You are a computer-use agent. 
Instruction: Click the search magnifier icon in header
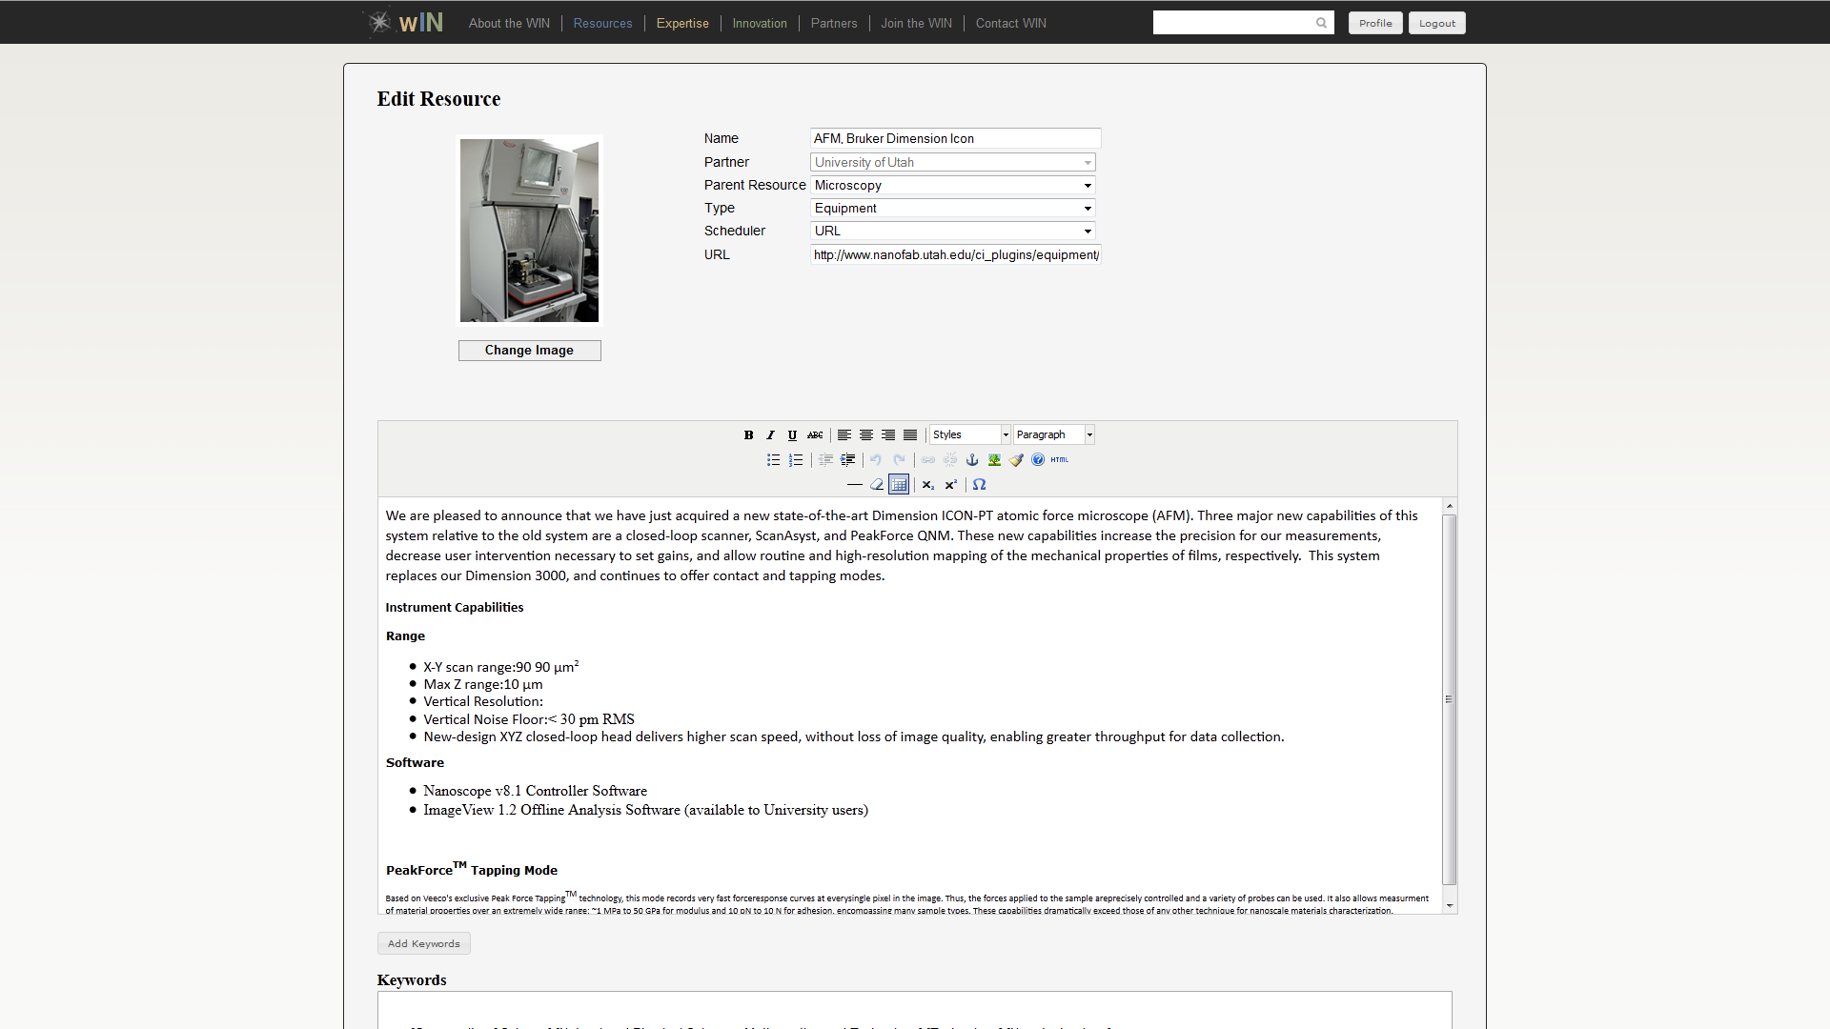1321,23
